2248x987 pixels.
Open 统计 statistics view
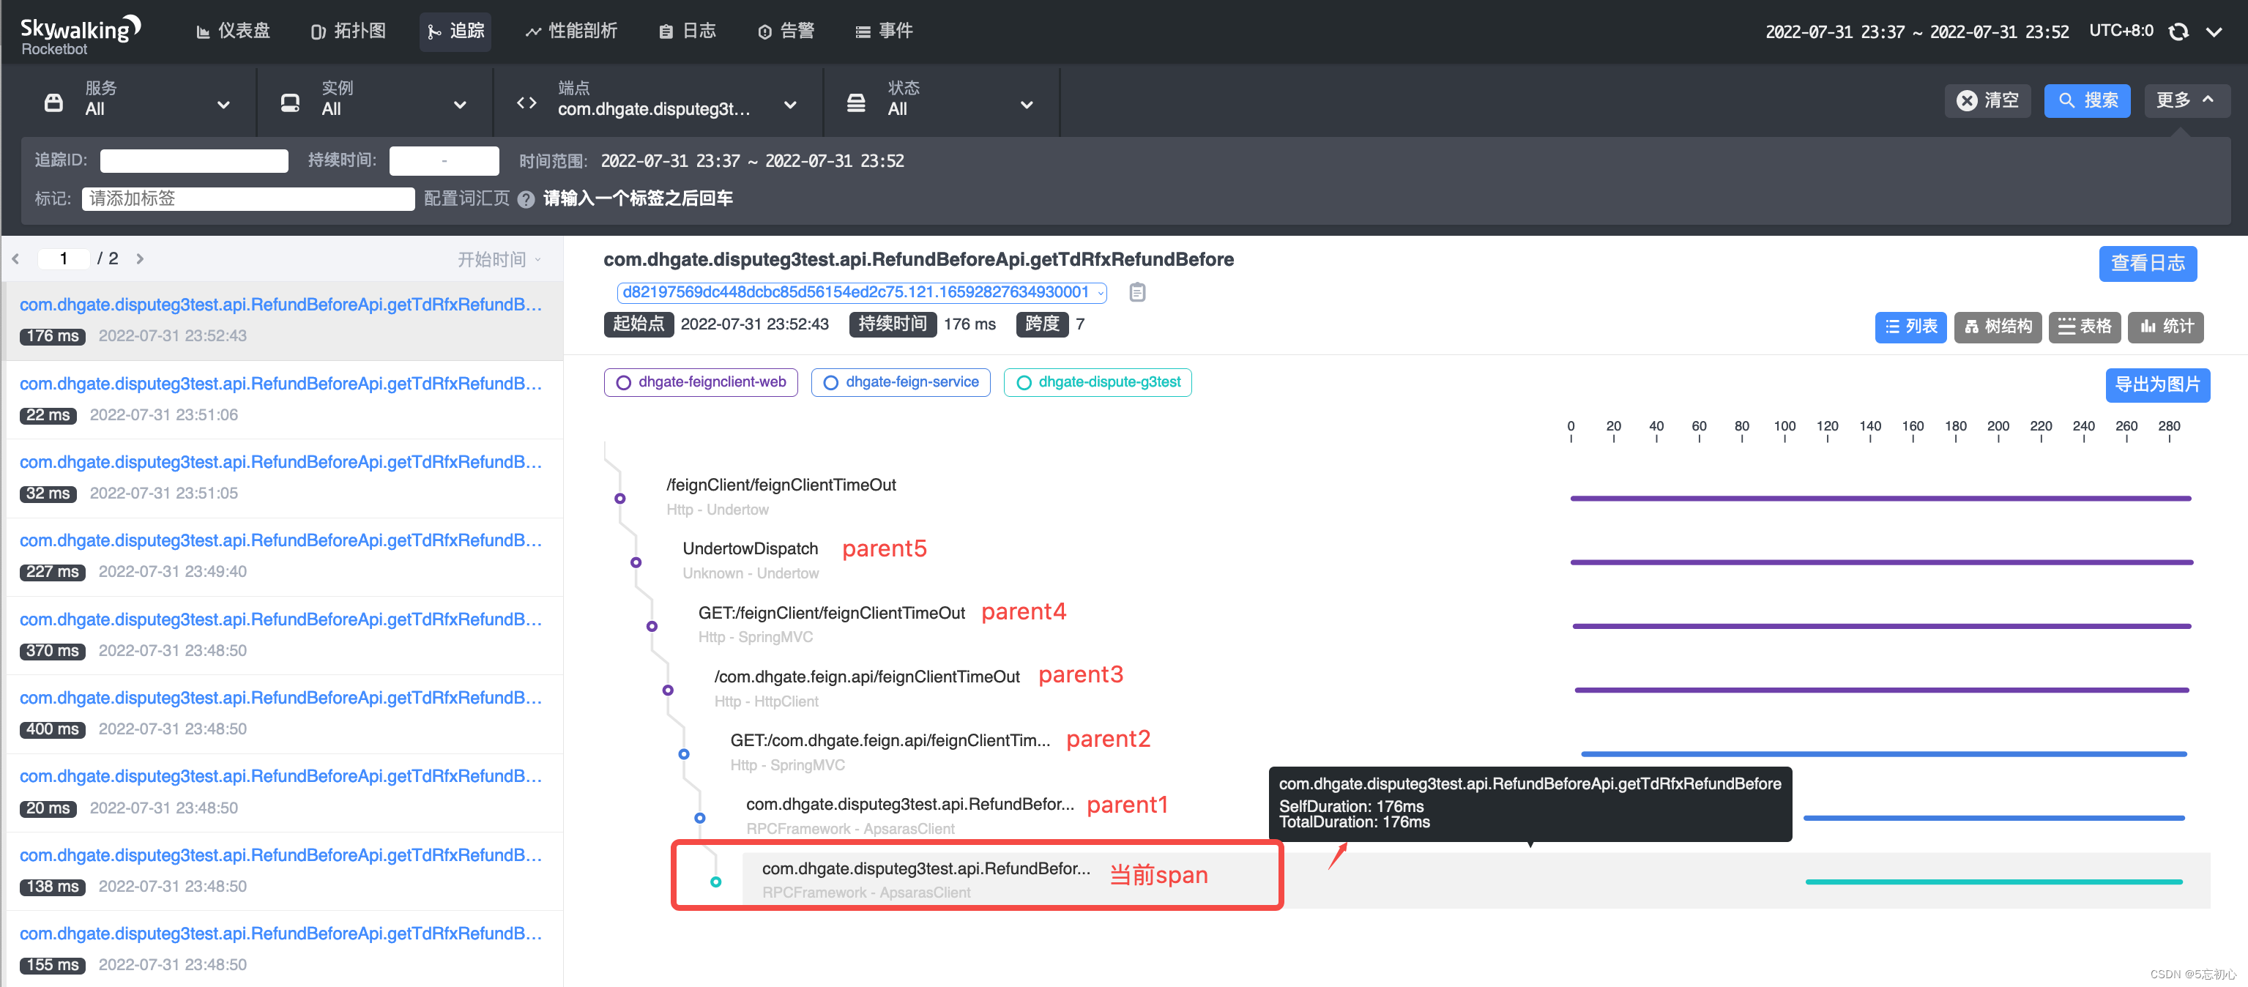coord(2166,327)
